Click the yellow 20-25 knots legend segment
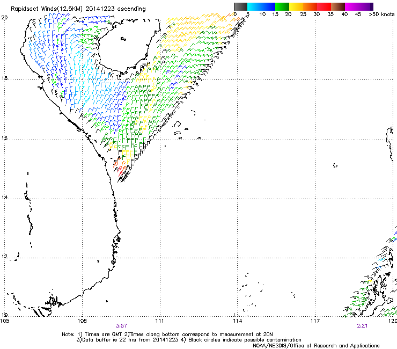This screenshot has height=349, width=397. pos(296,6)
